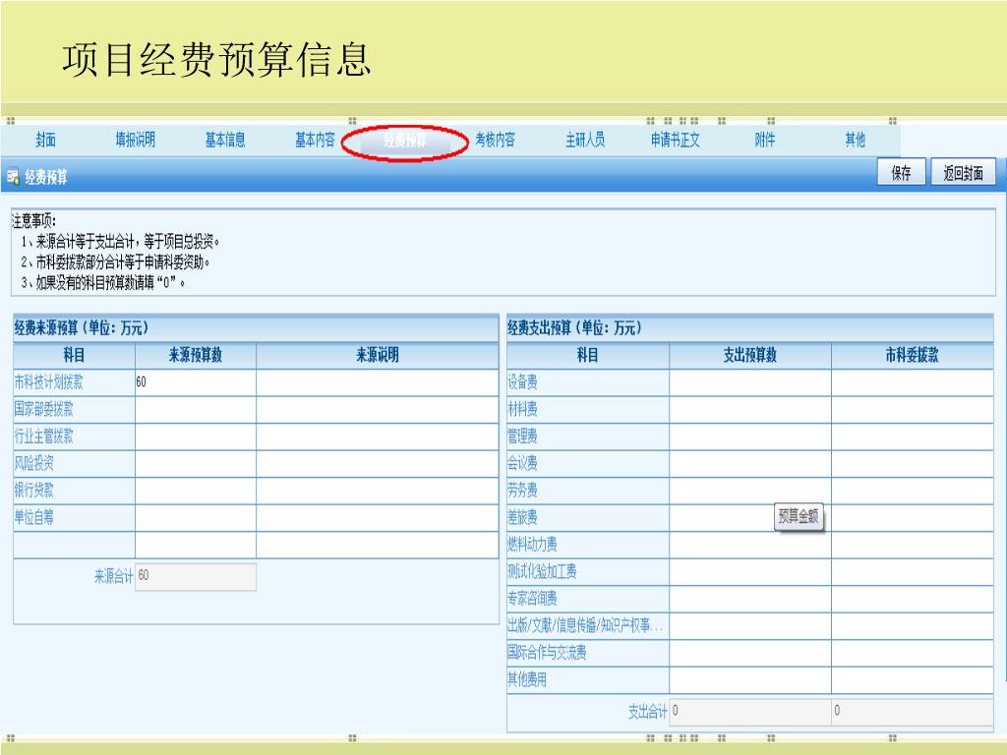This screenshot has width=1007, height=755.
Task: Open the 封面 tab
Action: pyautogui.click(x=45, y=140)
